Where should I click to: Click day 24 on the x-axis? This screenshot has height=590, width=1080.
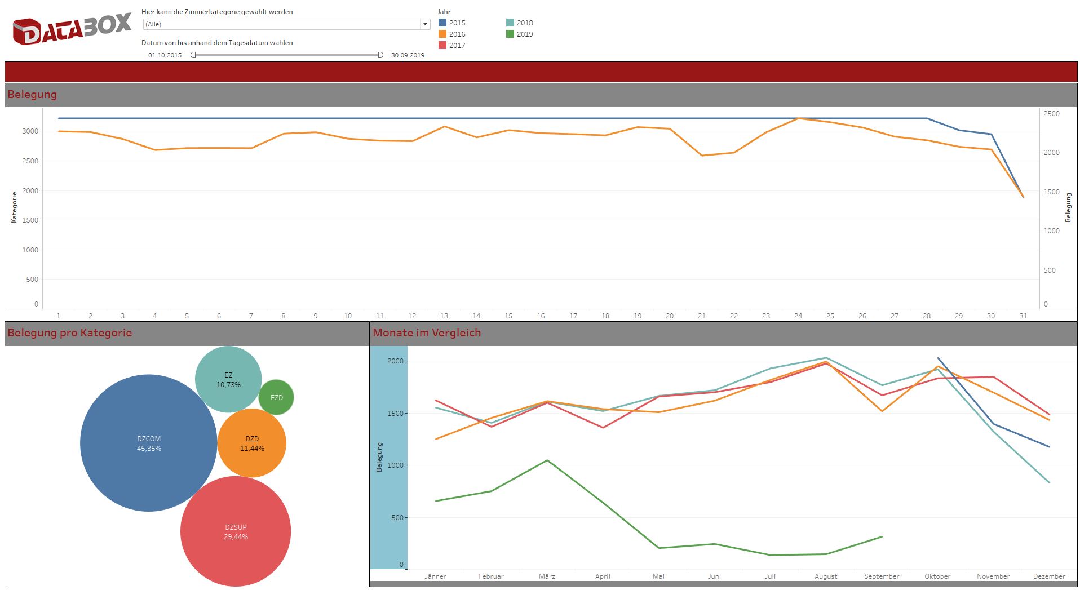pyautogui.click(x=798, y=316)
